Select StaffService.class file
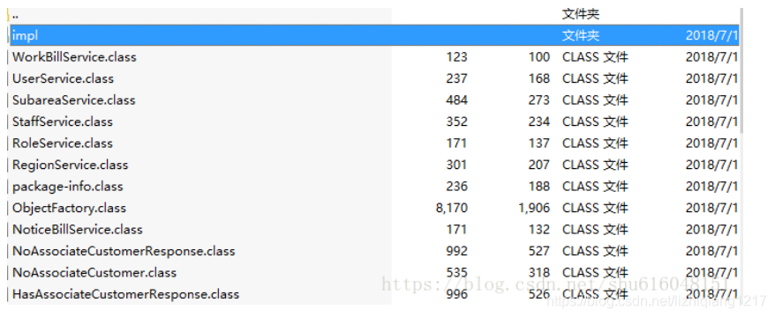Screen dimensions: 775x317 (63, 122)
